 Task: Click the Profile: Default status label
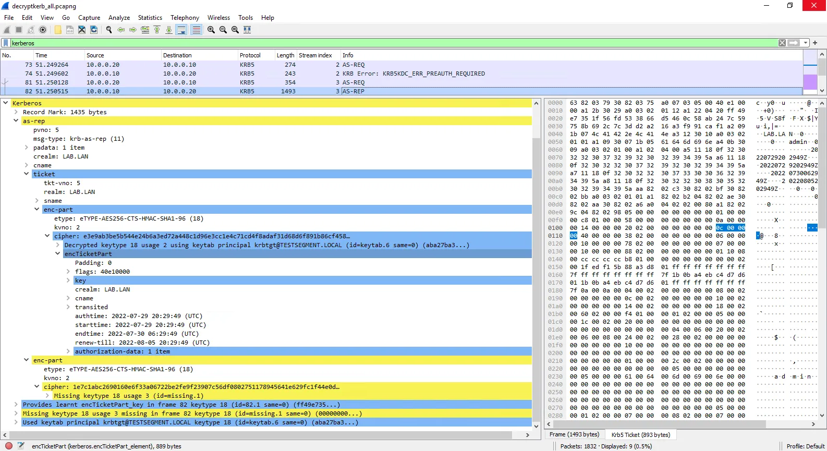[x=805, y=446]
